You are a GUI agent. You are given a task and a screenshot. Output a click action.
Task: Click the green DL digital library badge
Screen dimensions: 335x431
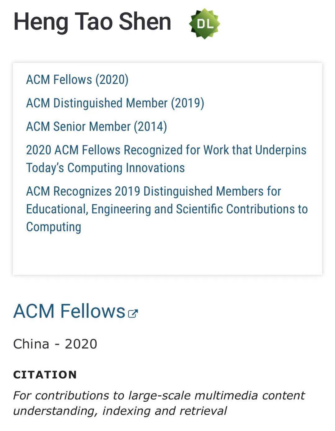pyautogui.click(x=204, y=24)
